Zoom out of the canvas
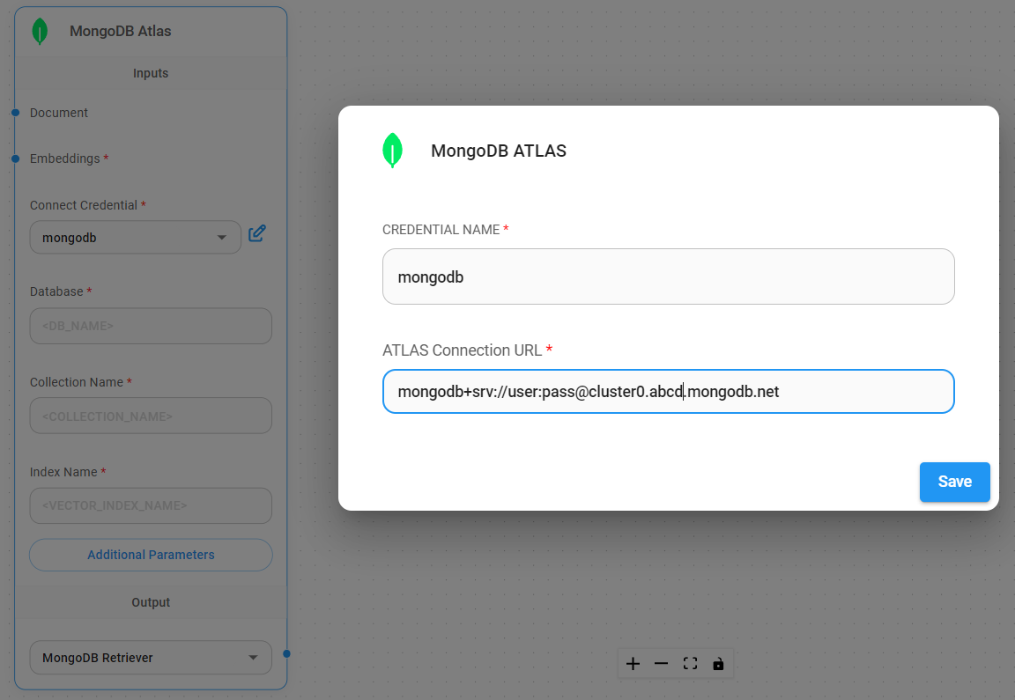This screenshot has width=1015, height=700. pos(661,664)
